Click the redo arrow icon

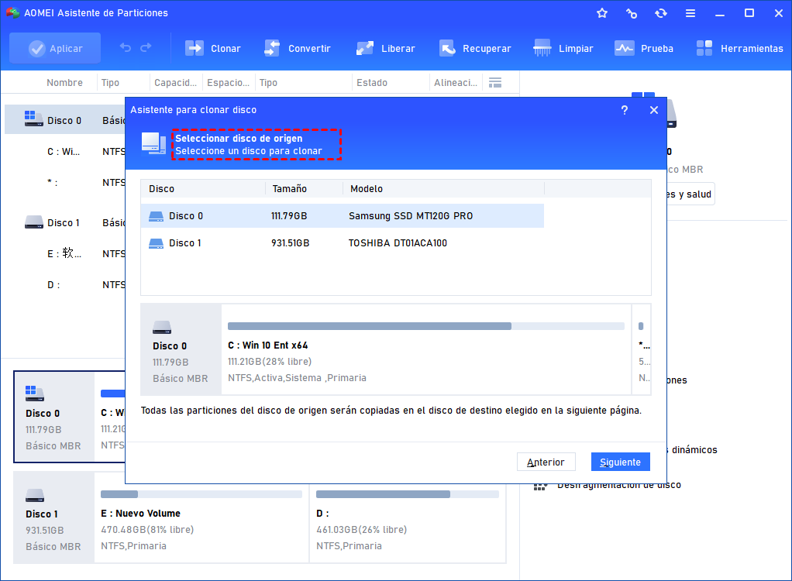tap(146, 48)
